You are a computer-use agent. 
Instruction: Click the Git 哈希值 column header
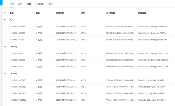110,13
